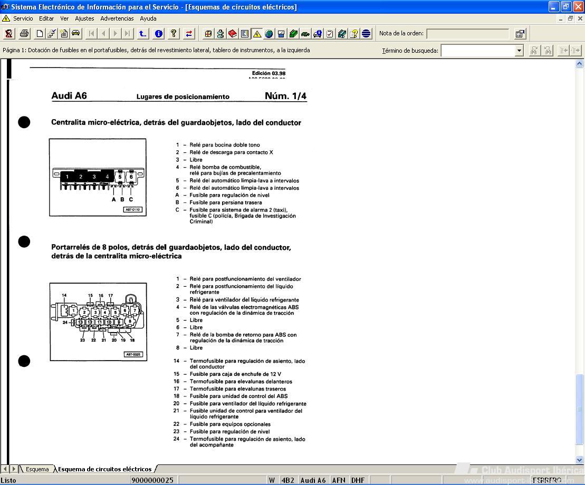Click the order note button beside the field
Viewport: 585px width, 485px height.
520,34
